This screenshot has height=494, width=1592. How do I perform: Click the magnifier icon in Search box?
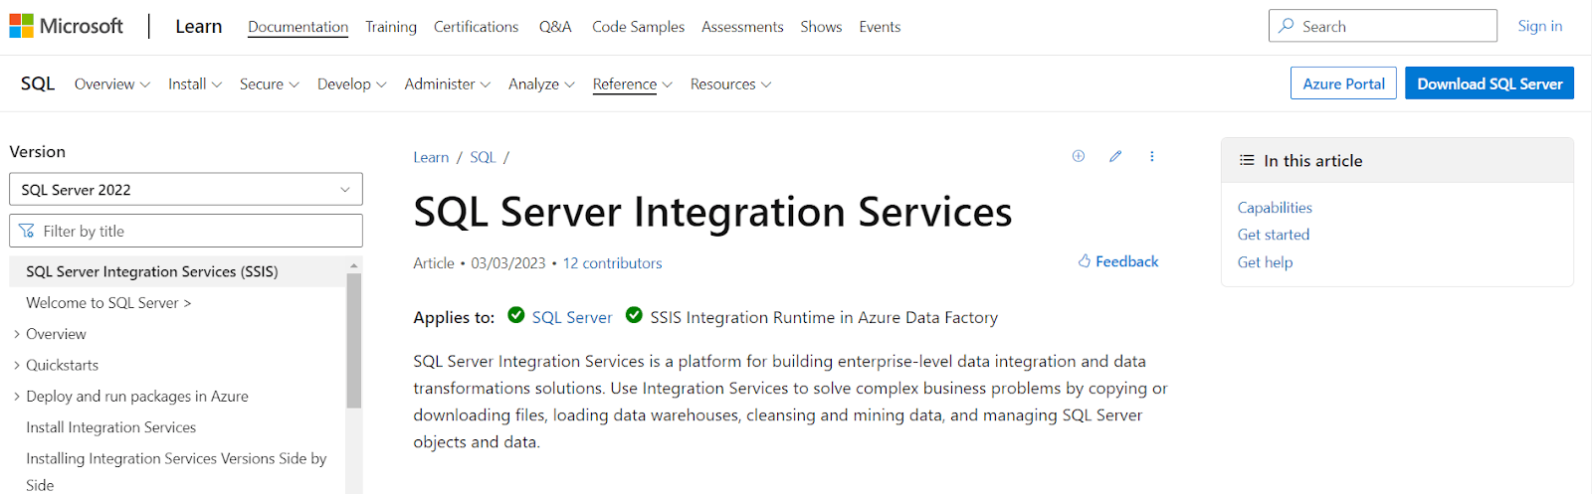[1287, 26]
